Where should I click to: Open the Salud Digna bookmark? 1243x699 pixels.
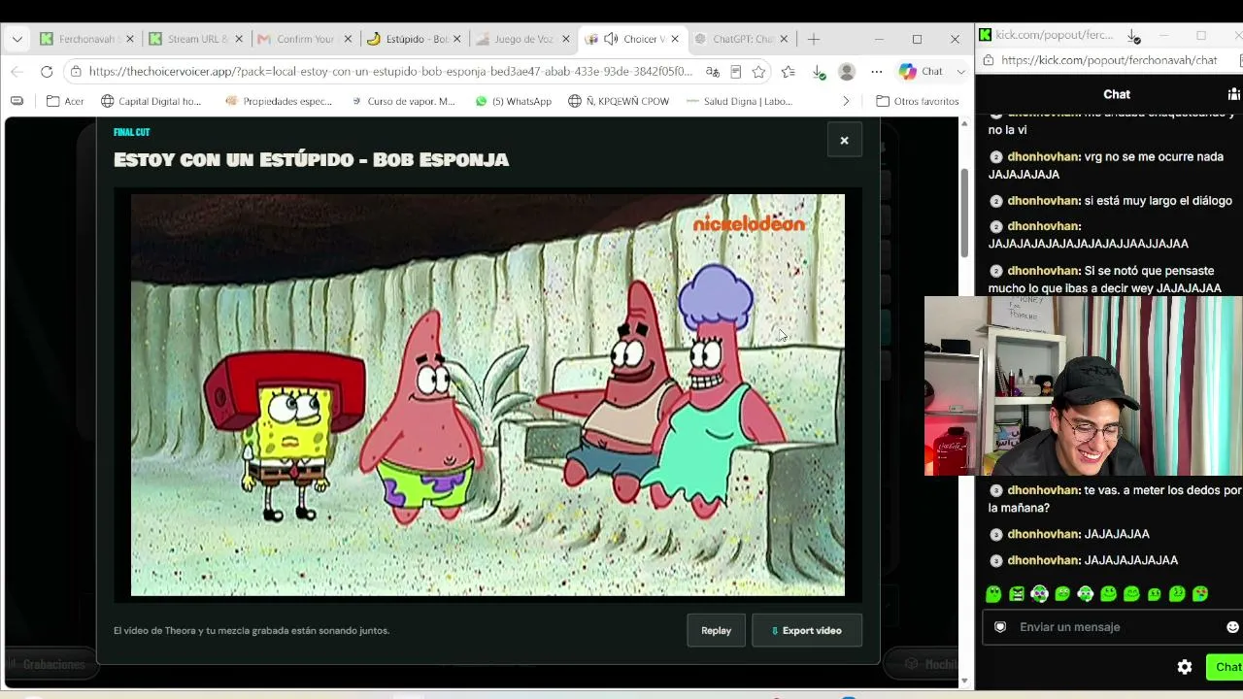tap(738, 101)
